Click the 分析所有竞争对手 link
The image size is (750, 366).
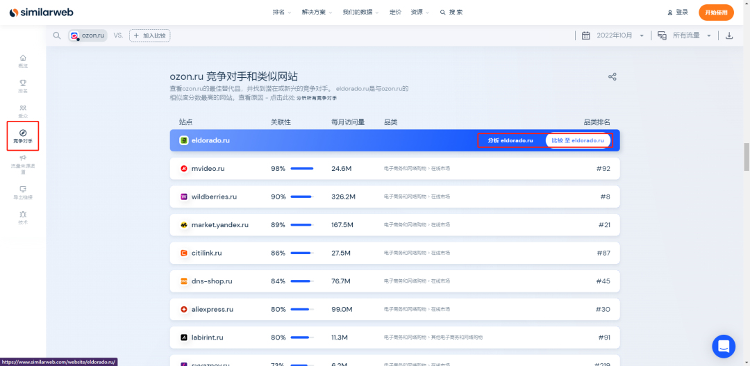[317, 98]
